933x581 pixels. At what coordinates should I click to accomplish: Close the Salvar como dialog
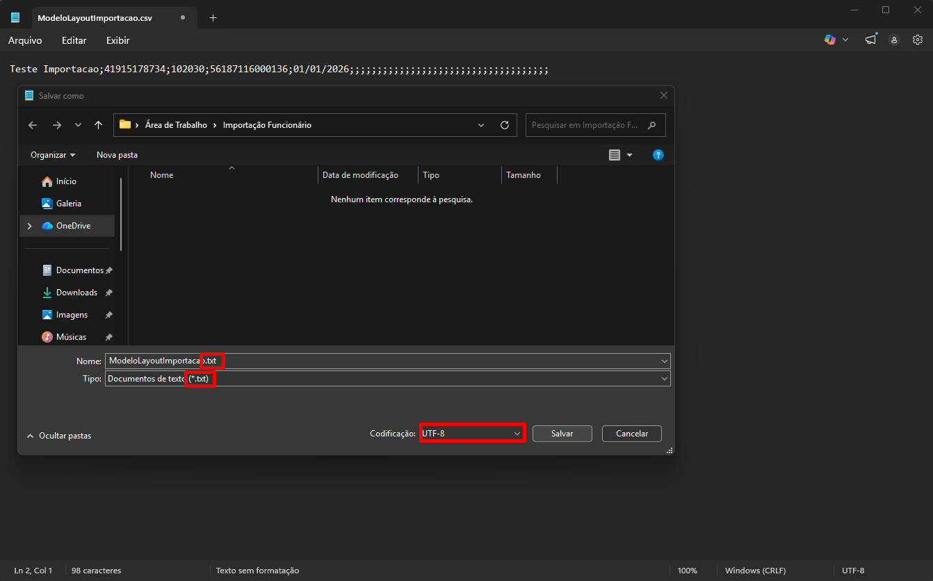663,95
